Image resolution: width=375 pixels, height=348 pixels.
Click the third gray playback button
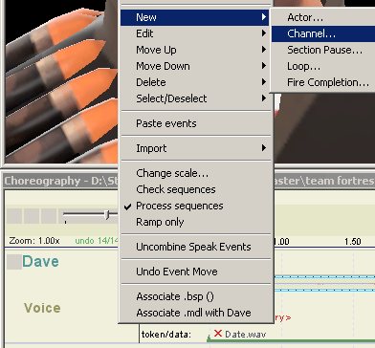pyautogui.click(x=49, y=216)
